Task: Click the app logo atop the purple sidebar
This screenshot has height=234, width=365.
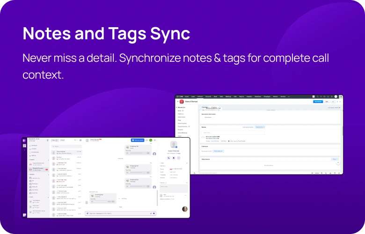Action: 24,140
